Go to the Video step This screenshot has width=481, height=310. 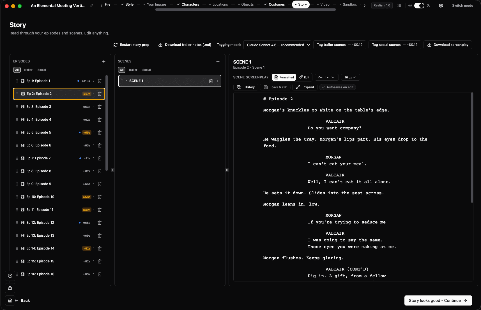tap(323, 4)
